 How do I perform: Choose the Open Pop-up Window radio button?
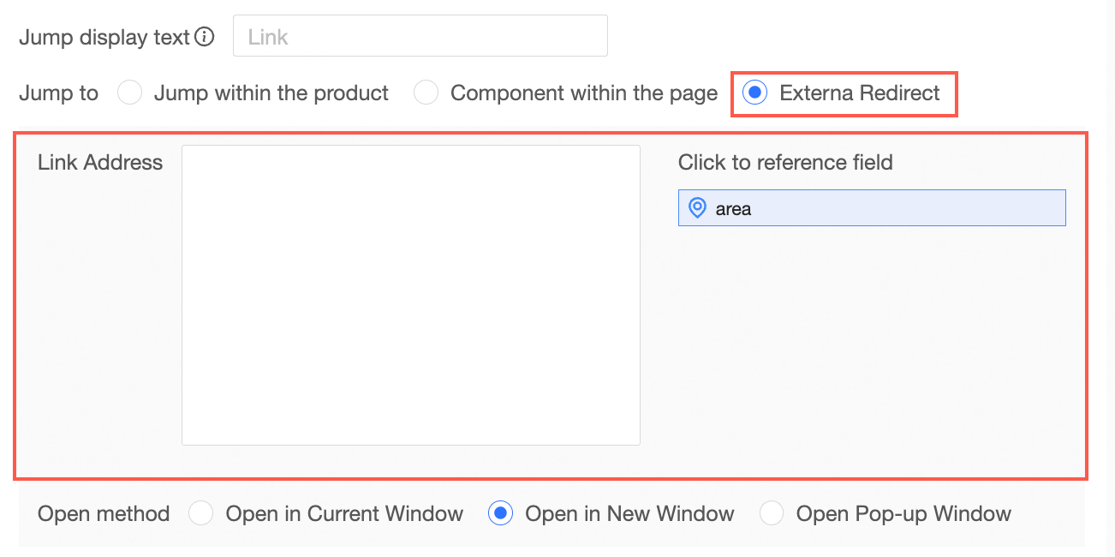pyautogui.click(x=772, y=513)
